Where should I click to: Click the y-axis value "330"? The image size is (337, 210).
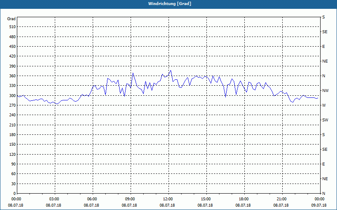coord(13,86)
